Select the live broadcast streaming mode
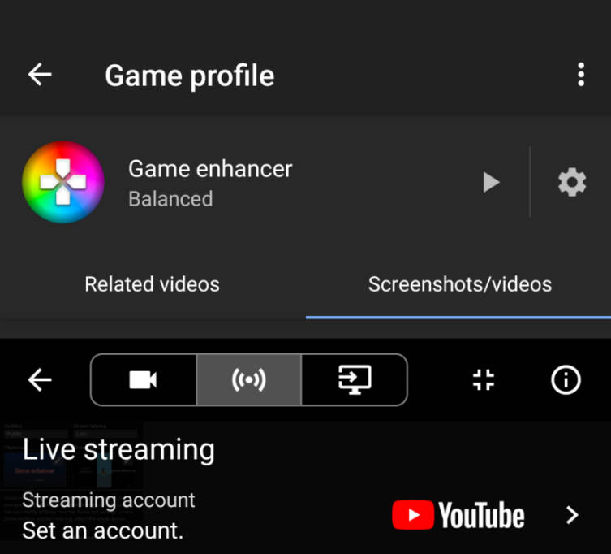The width and height of the screenshot is (611, 554). [x=249, y=379]
